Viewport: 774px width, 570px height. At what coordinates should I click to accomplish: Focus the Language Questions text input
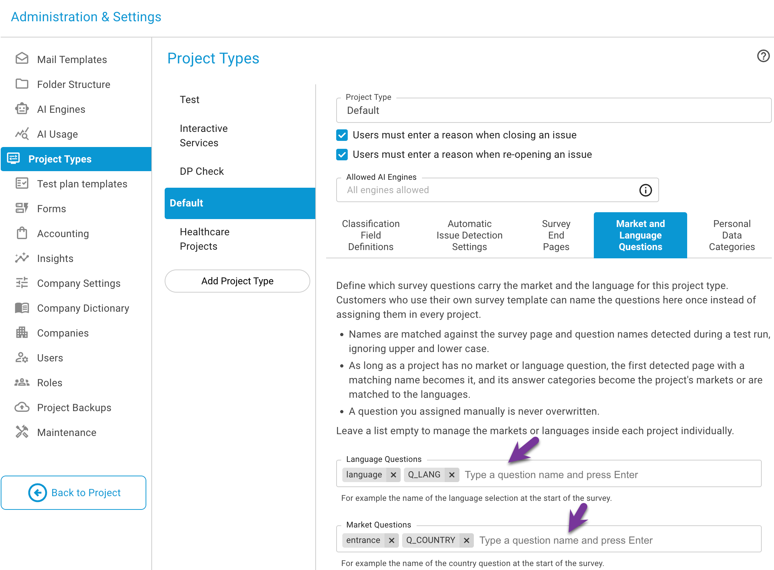(610, 475)
